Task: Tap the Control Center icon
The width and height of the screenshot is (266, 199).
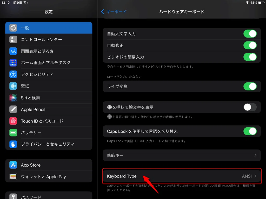Action: pos(13,39)
